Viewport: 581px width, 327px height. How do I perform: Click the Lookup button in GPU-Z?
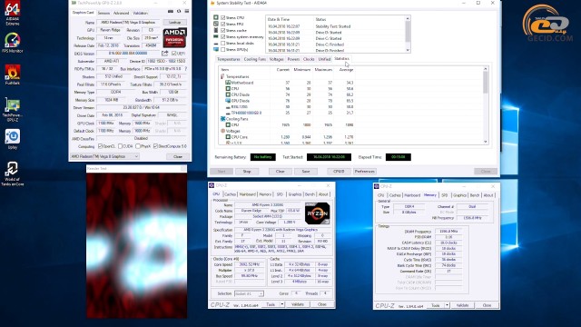click(175, 22)
